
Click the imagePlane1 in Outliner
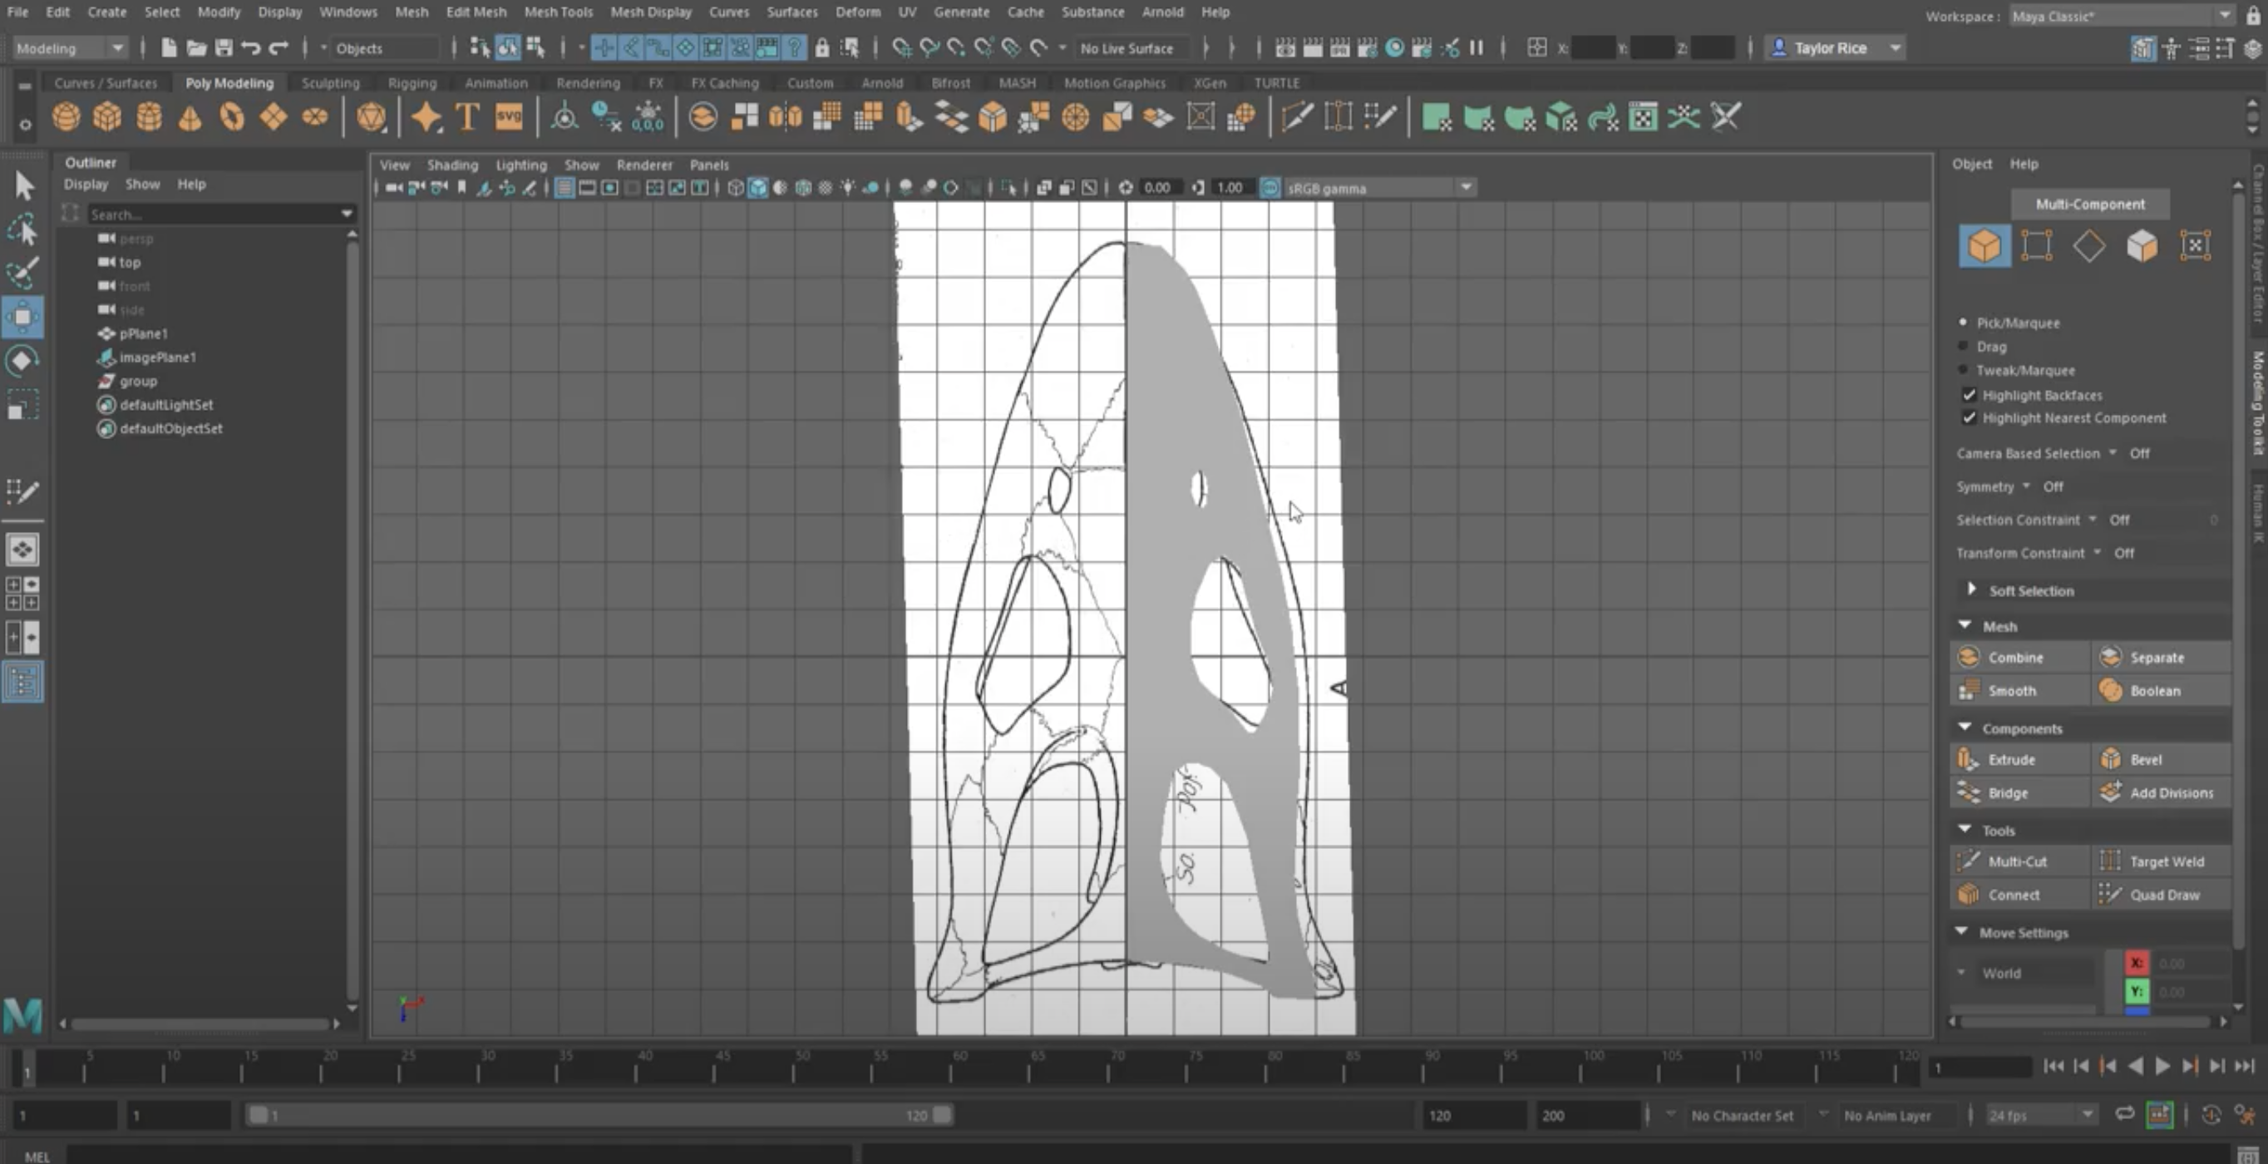coord(160,357)
